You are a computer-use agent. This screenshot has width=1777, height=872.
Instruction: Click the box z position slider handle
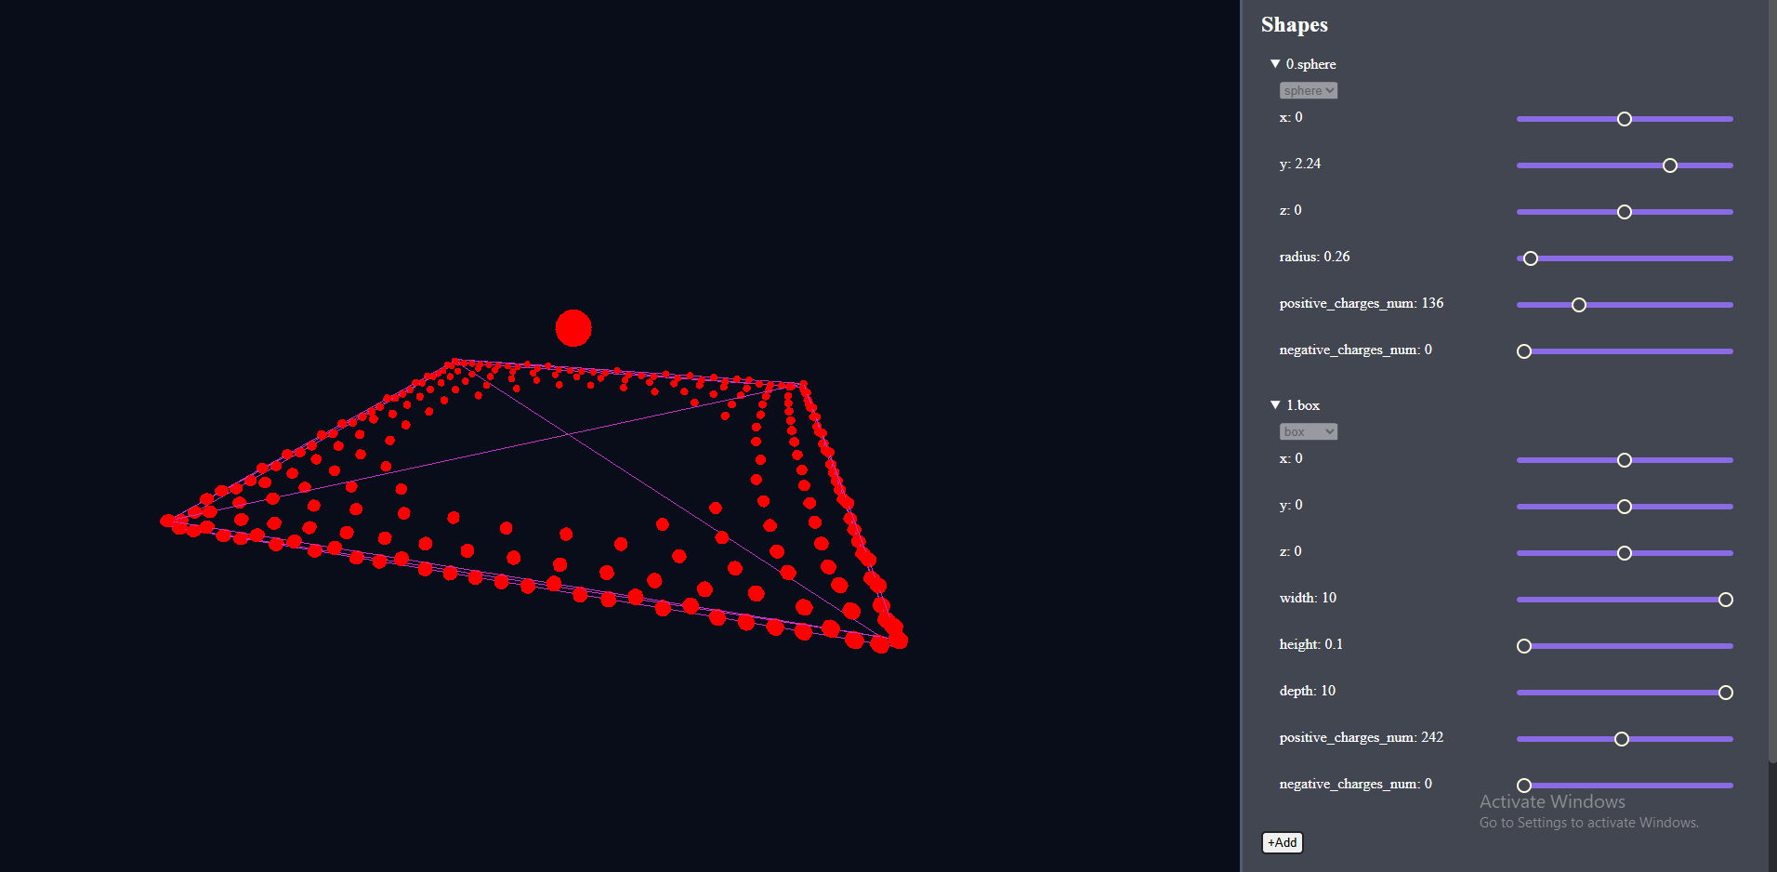[1624, 552]
